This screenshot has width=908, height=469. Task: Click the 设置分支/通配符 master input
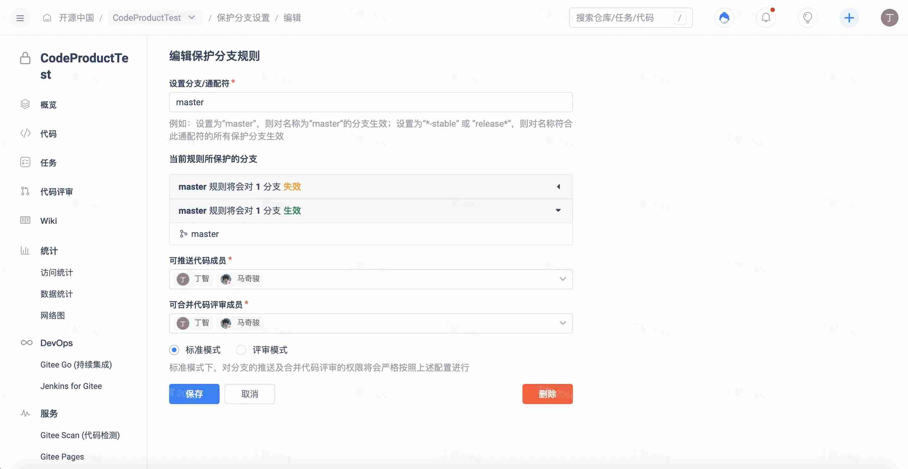click(x=371, y=102)
